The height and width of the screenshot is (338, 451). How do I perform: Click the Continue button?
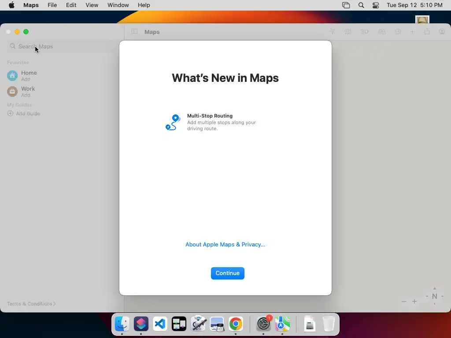point(228,273)
